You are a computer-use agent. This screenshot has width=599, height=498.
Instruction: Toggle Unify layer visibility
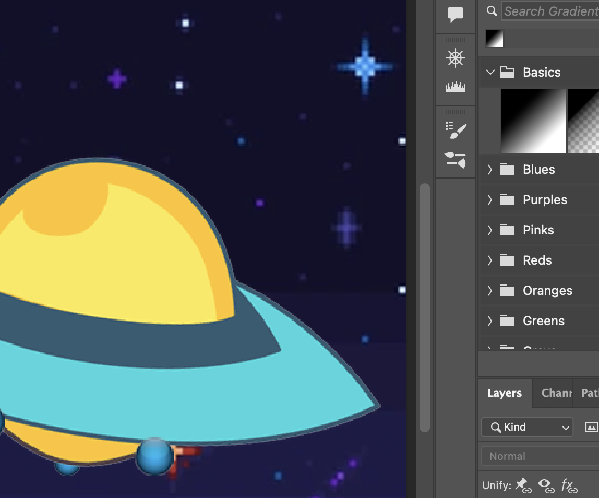click(x=546, y=485)
